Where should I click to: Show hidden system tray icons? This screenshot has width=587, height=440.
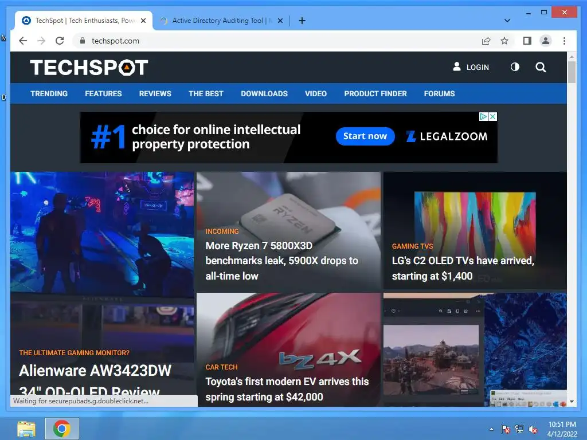pyautogui.click(x=491, y=429)
